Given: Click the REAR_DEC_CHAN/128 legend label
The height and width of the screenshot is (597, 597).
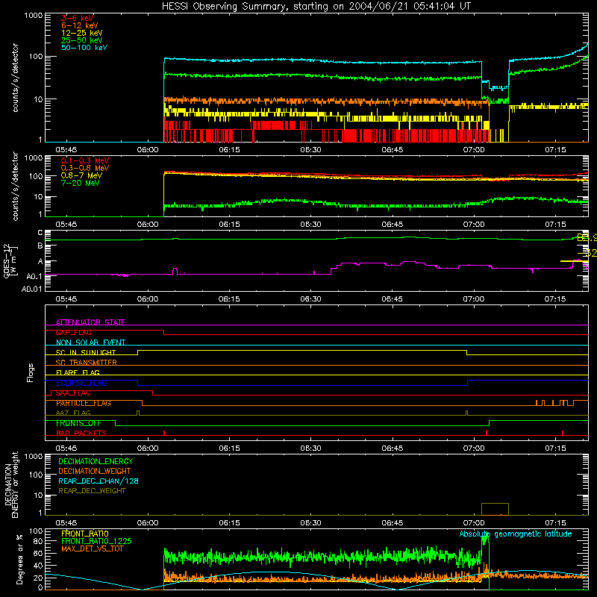Looking at the screenshot, I should pos(99,481).
